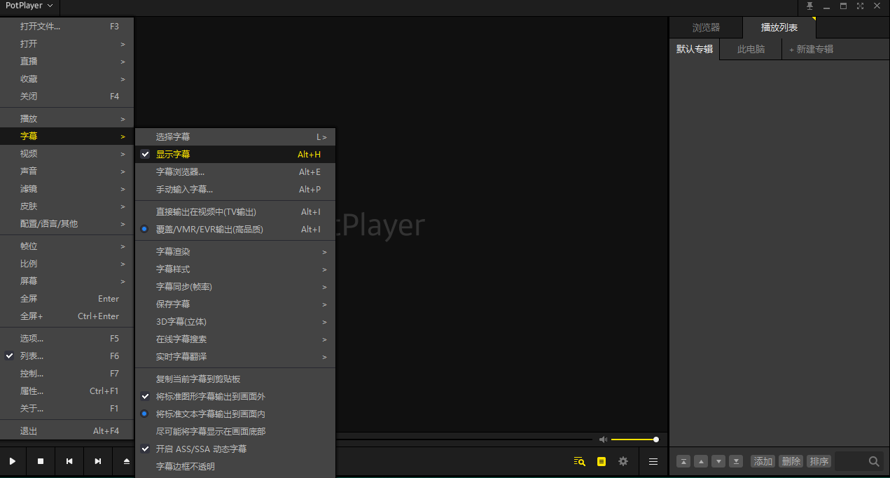
Task: Open the PotPlayer title dropdown menu
Action: (29, 6)
